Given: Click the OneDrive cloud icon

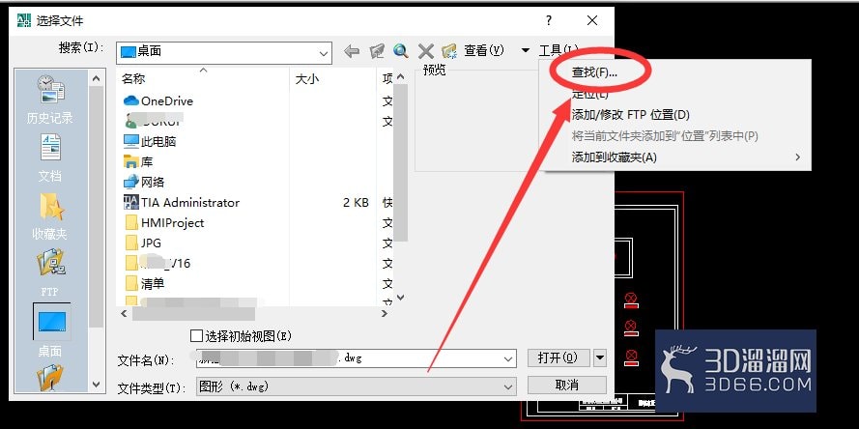Looking at the screenshot, I should pyautogui.click(x=131, y=100).
